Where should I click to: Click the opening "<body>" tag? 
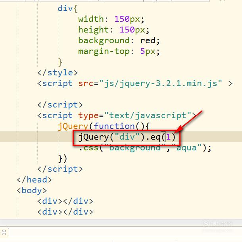tap(32, 190)
